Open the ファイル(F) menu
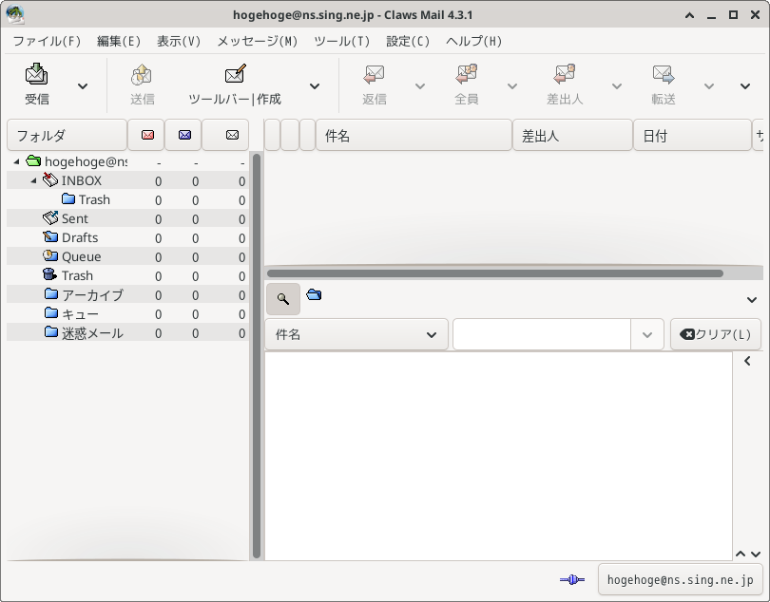 [x=47, y=41]
